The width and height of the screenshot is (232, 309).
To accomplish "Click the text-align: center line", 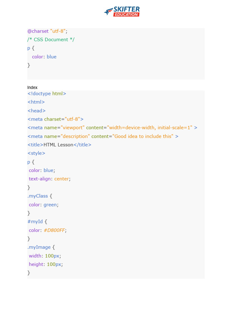I will [50, 179].
